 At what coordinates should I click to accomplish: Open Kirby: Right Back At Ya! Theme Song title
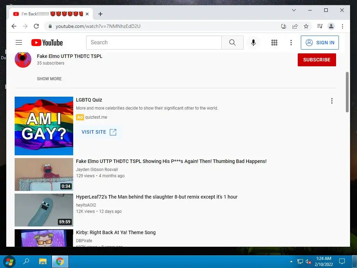116,232
